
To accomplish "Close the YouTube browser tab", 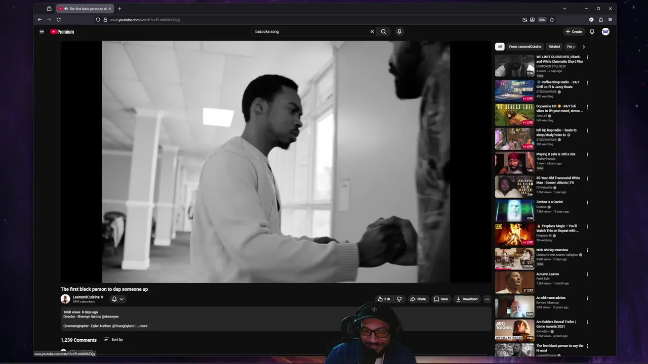I will [109, 9].
